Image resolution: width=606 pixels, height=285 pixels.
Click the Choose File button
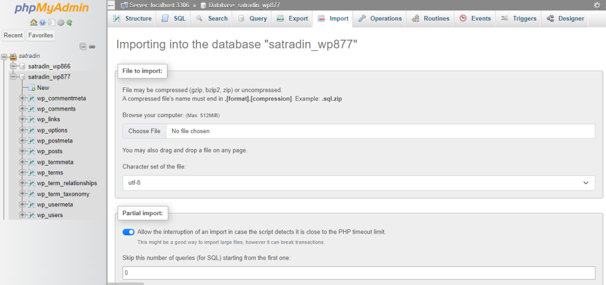[144, 131]
